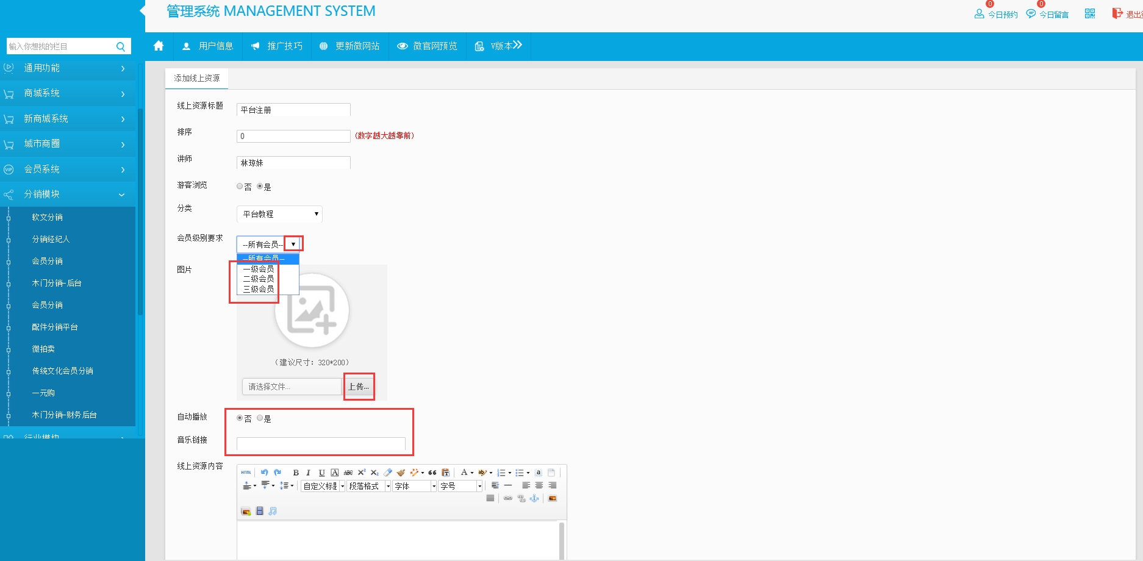The width and height of the screenshot is (1143, 561).
Task: Expand 商城系统 sidebar section
Action: tap(67, 93)
